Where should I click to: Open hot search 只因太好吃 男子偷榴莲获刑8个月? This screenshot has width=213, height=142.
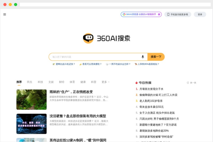(159, 119)
